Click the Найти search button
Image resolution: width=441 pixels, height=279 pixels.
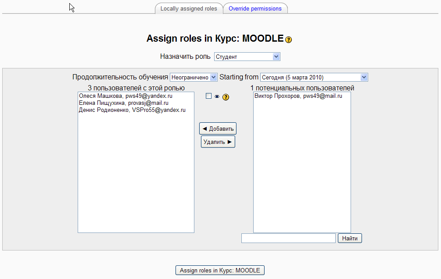click(350, 238)
